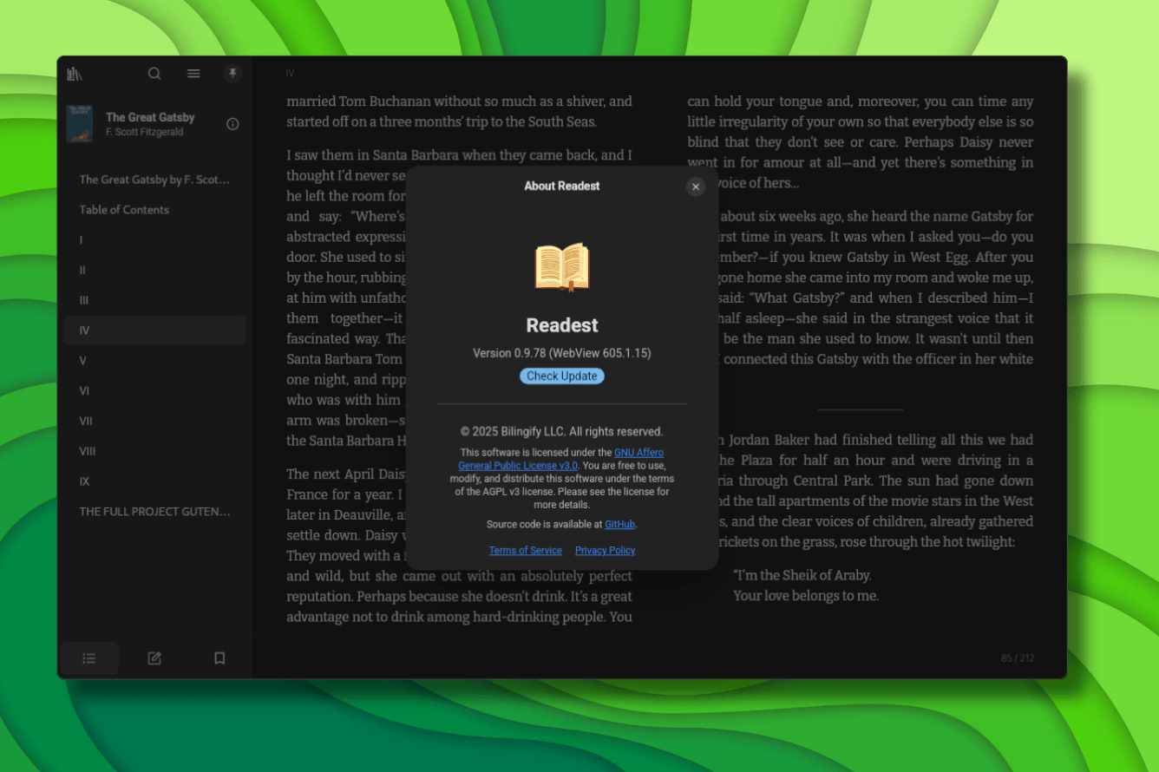Open the GitHub source code link
Screen dimensions: 1159x772
(619, 524)
